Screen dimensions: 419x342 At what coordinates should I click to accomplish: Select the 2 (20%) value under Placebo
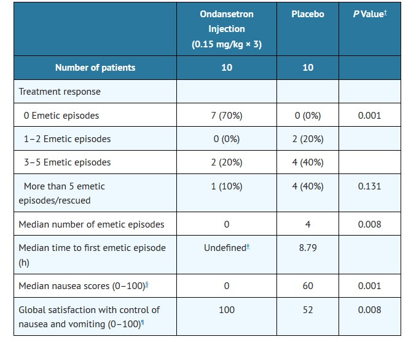[x=308, y=138]
